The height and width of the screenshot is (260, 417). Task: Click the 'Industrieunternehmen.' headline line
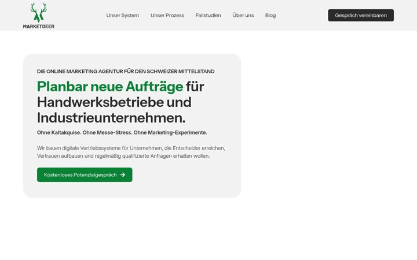pyautogui.click(x=111, y=118)
